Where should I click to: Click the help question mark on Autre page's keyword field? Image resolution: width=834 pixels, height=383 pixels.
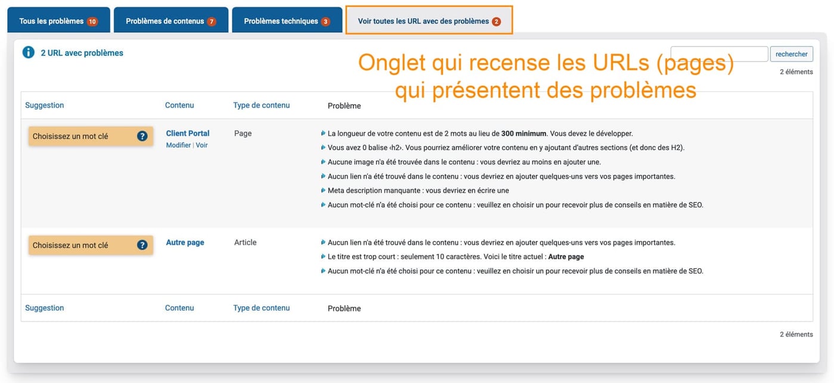tap(142, 245)
